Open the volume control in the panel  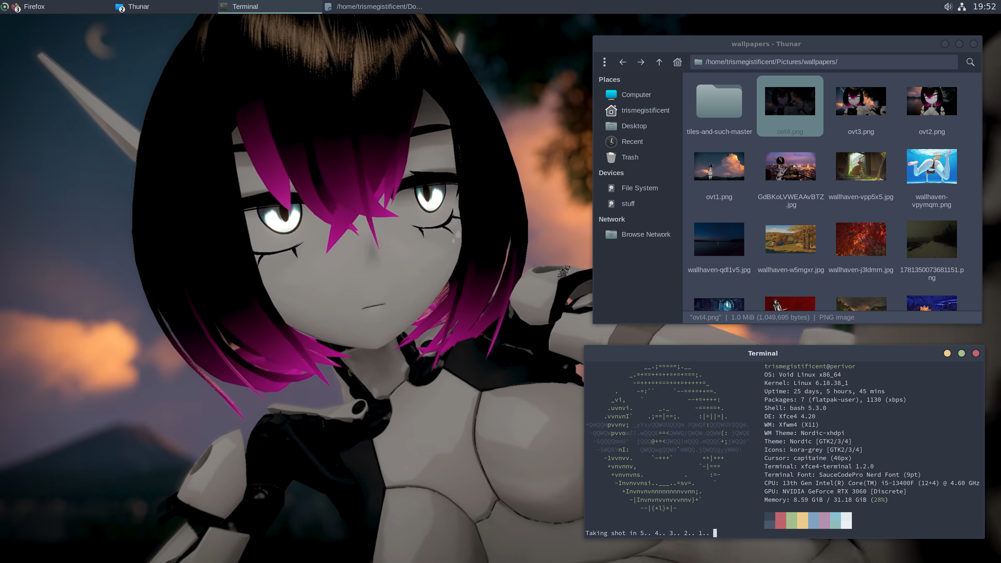click(948, 7)
